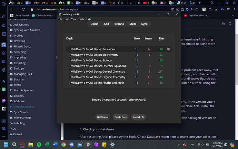Open the Behavioral MCAT deck
Screen dimensions: 238x149
click(x=93, y=49)
